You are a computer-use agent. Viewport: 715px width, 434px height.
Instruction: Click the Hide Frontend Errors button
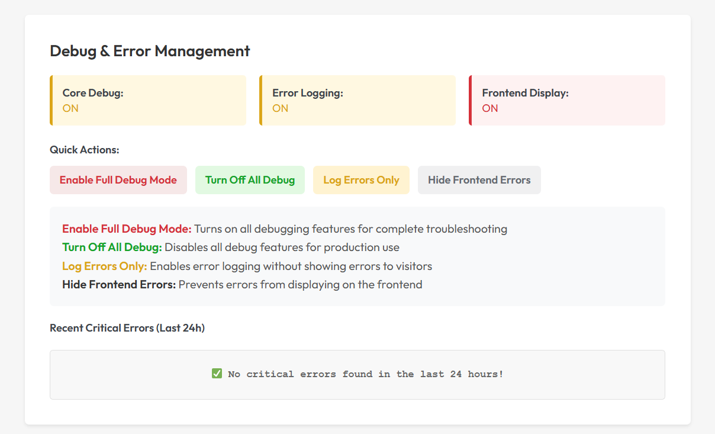(479, 180)
